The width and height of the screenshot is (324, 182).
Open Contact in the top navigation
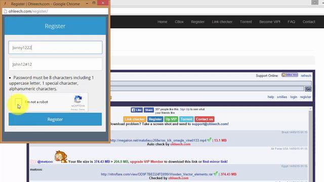point(309,22)
